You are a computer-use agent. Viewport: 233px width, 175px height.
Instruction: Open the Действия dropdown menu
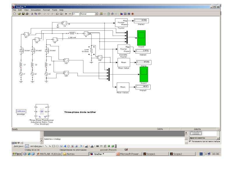tap(19, 146)
